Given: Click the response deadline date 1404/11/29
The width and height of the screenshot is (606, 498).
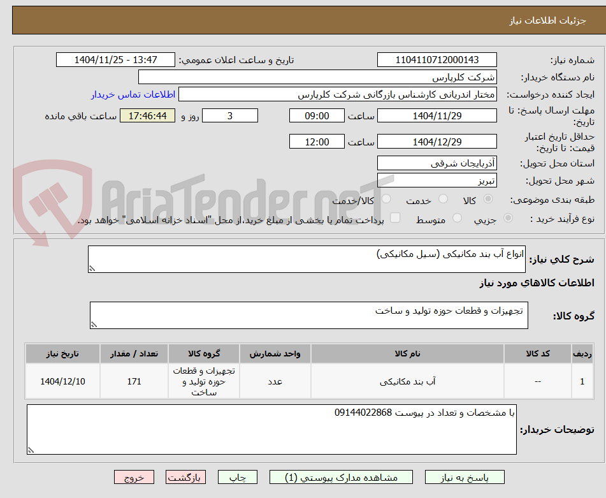Looking at the screenshot, I should coord(436,115).
